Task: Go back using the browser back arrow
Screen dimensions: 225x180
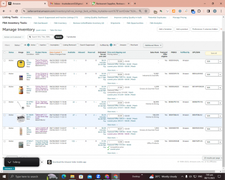Action: pyautogui.click(x=4, y=11)
